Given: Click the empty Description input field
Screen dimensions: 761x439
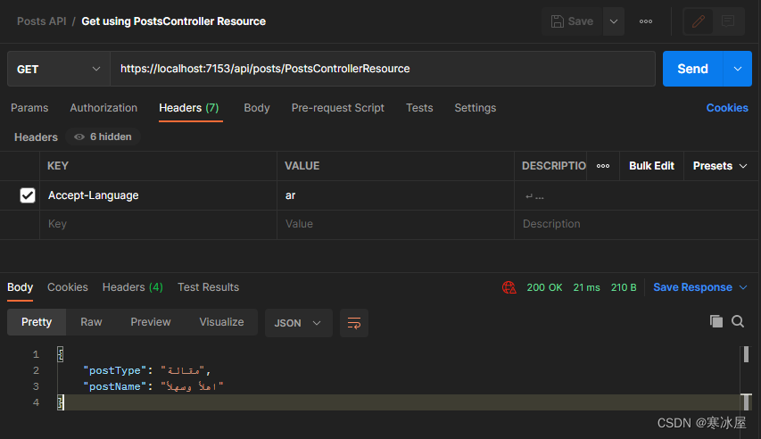Looking at the screenshot, I should [636, 224].
